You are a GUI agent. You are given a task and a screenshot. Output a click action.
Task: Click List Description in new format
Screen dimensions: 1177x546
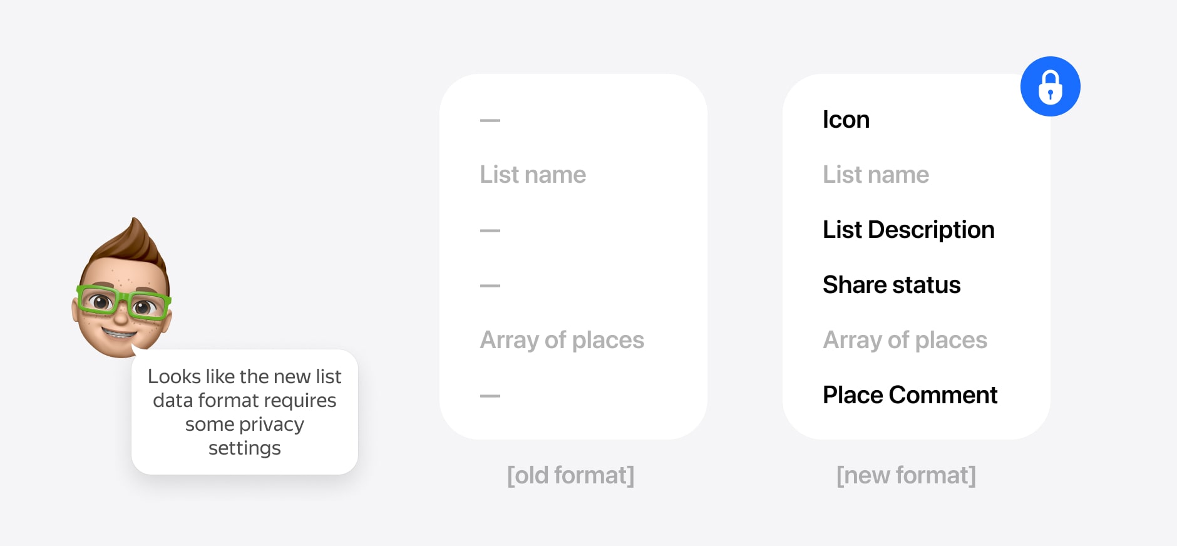pos(908,230)
